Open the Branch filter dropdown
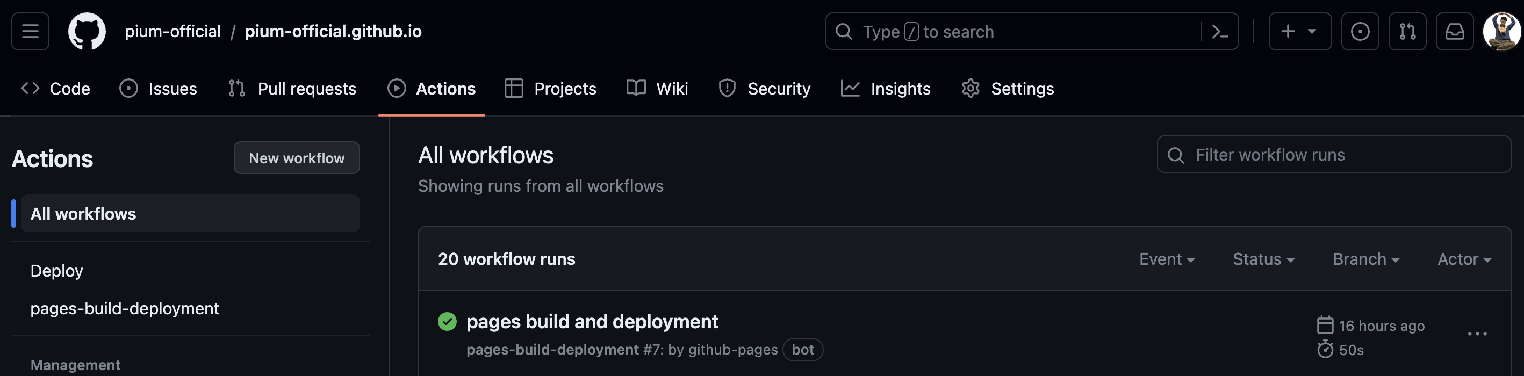Image resolution: width=1524 pixels, height=376 pixels. tap(1365, 259)
